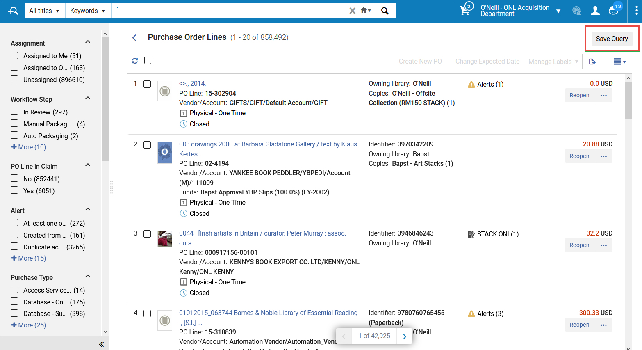Viewport: 642px width, 350px height.
Task: Collapse the facets panel with double chevron
Action: (101, 344)
